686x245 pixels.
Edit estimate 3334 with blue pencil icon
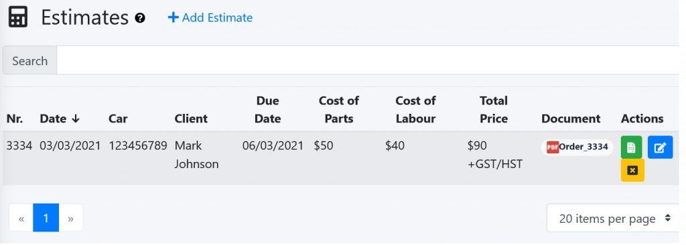pyautogui.click(x=660, y=147)
